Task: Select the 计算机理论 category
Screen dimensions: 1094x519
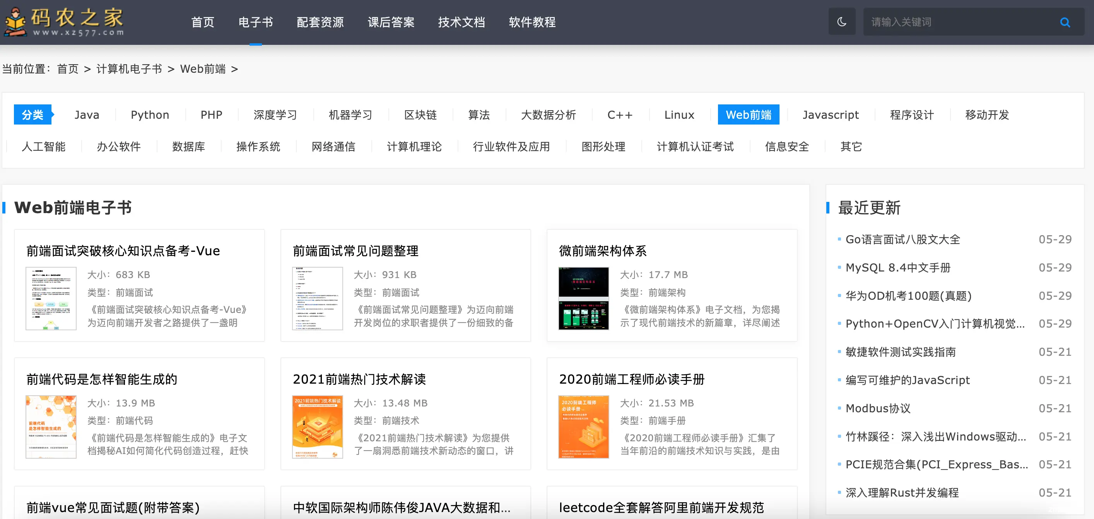Action: point(414,147)
